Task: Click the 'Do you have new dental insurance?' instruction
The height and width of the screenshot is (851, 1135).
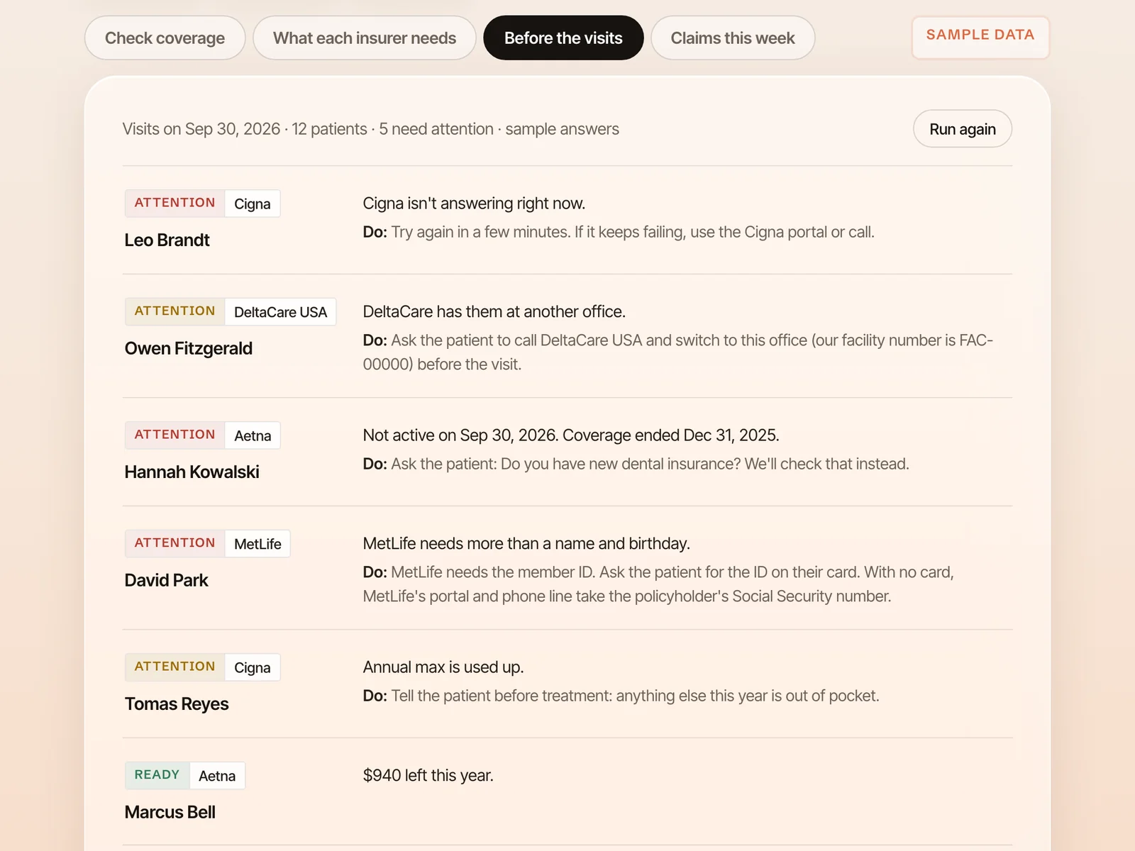Action: [636, 464]
